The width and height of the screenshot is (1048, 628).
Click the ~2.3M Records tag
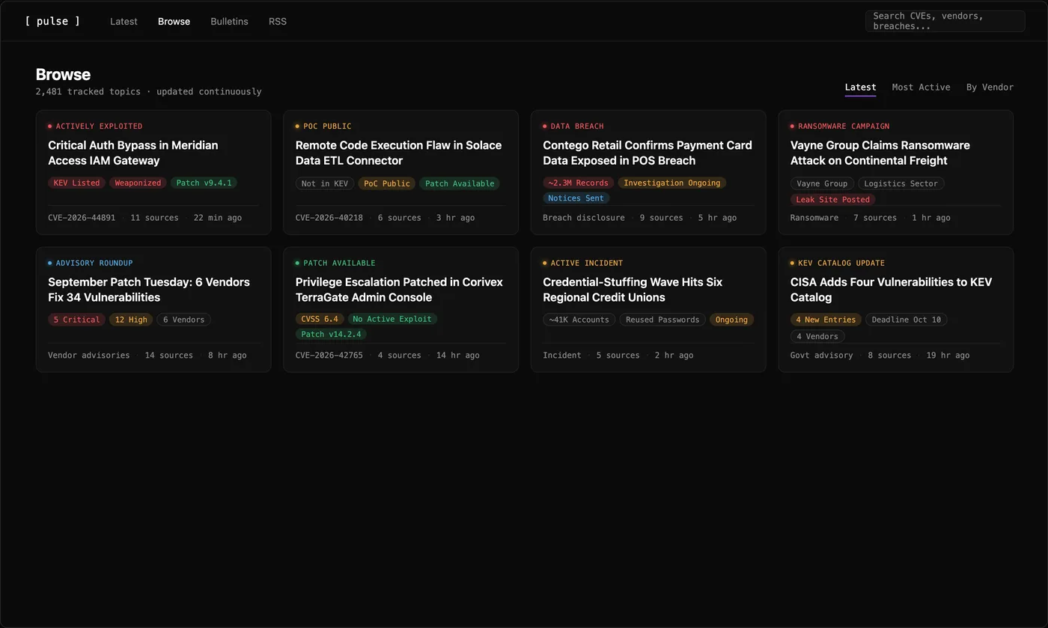[578, 183]
